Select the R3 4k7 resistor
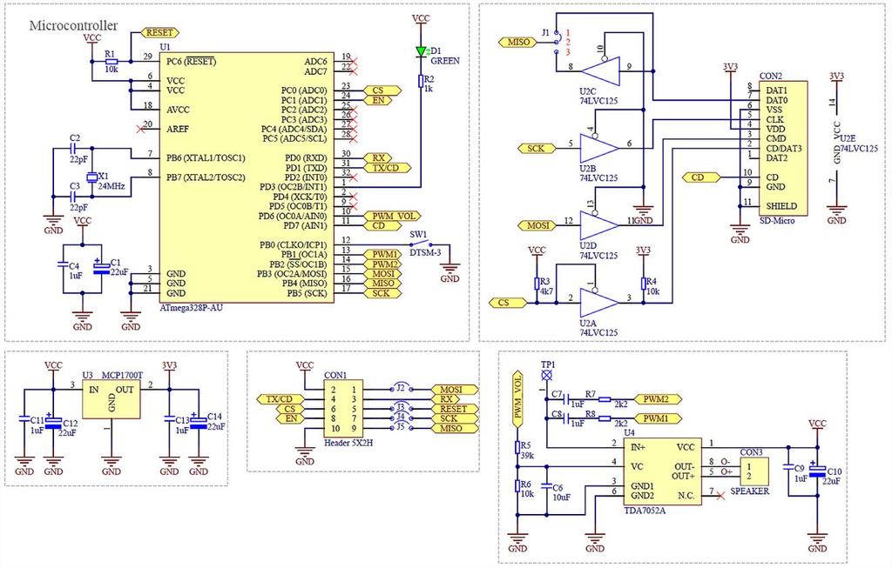The width and height of the screenshot is (892, 568). tap(537, 284)
